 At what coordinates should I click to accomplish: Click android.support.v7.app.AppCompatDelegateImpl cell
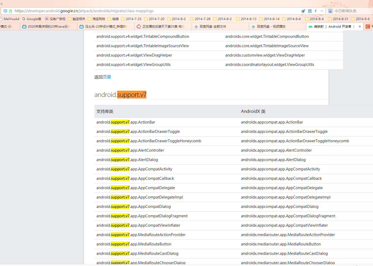tap(140, 197)
